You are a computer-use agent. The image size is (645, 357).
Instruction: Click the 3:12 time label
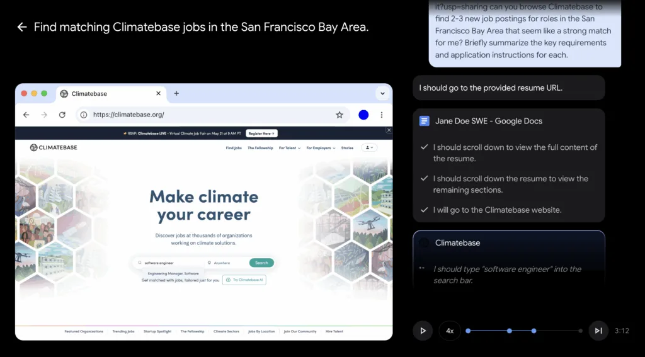(x=622, y=331)
